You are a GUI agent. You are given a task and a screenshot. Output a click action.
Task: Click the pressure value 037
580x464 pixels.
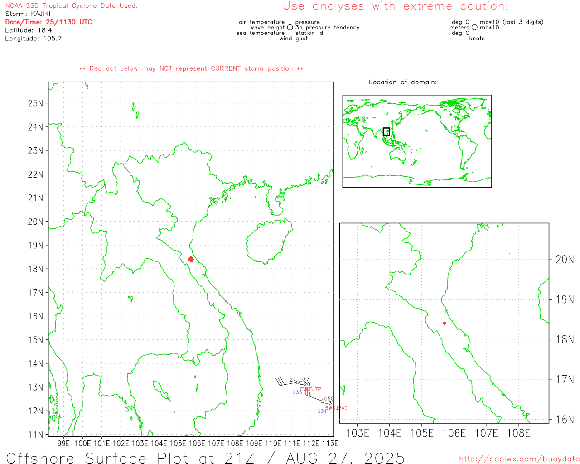(304, 380)
